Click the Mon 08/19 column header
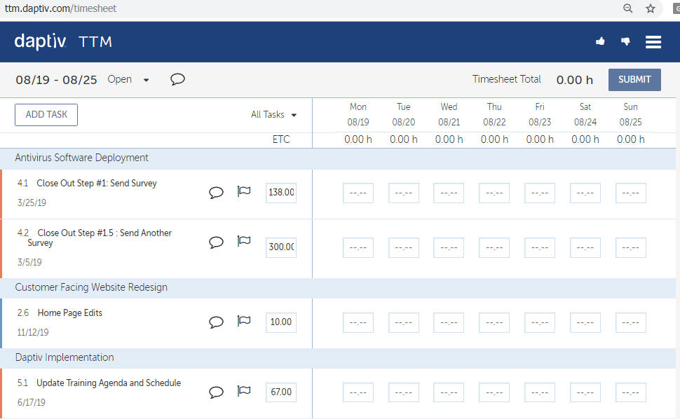 coord(358,114)
